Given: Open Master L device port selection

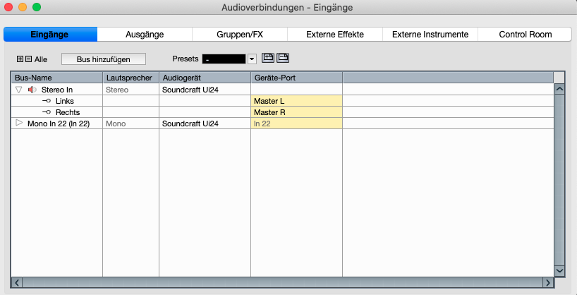Looking at the screenshot, I should 296,101.
